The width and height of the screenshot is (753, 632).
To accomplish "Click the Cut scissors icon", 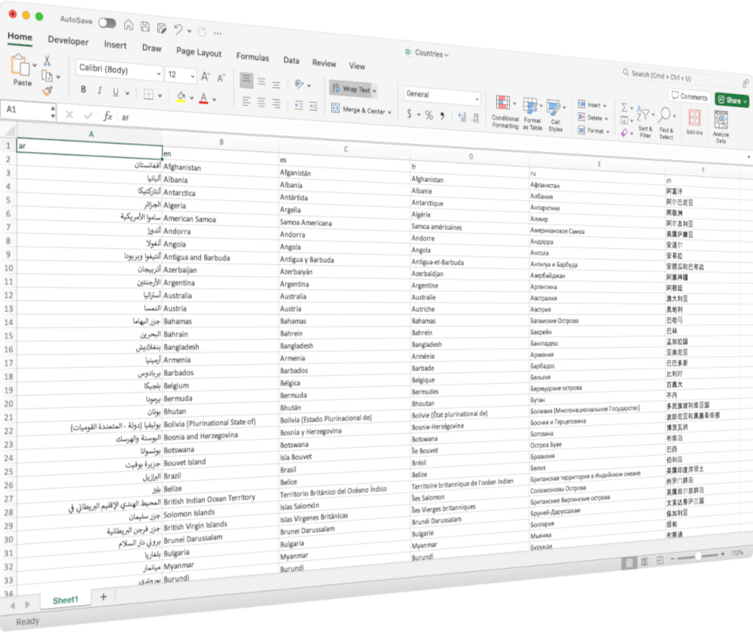I will (47, 60).
